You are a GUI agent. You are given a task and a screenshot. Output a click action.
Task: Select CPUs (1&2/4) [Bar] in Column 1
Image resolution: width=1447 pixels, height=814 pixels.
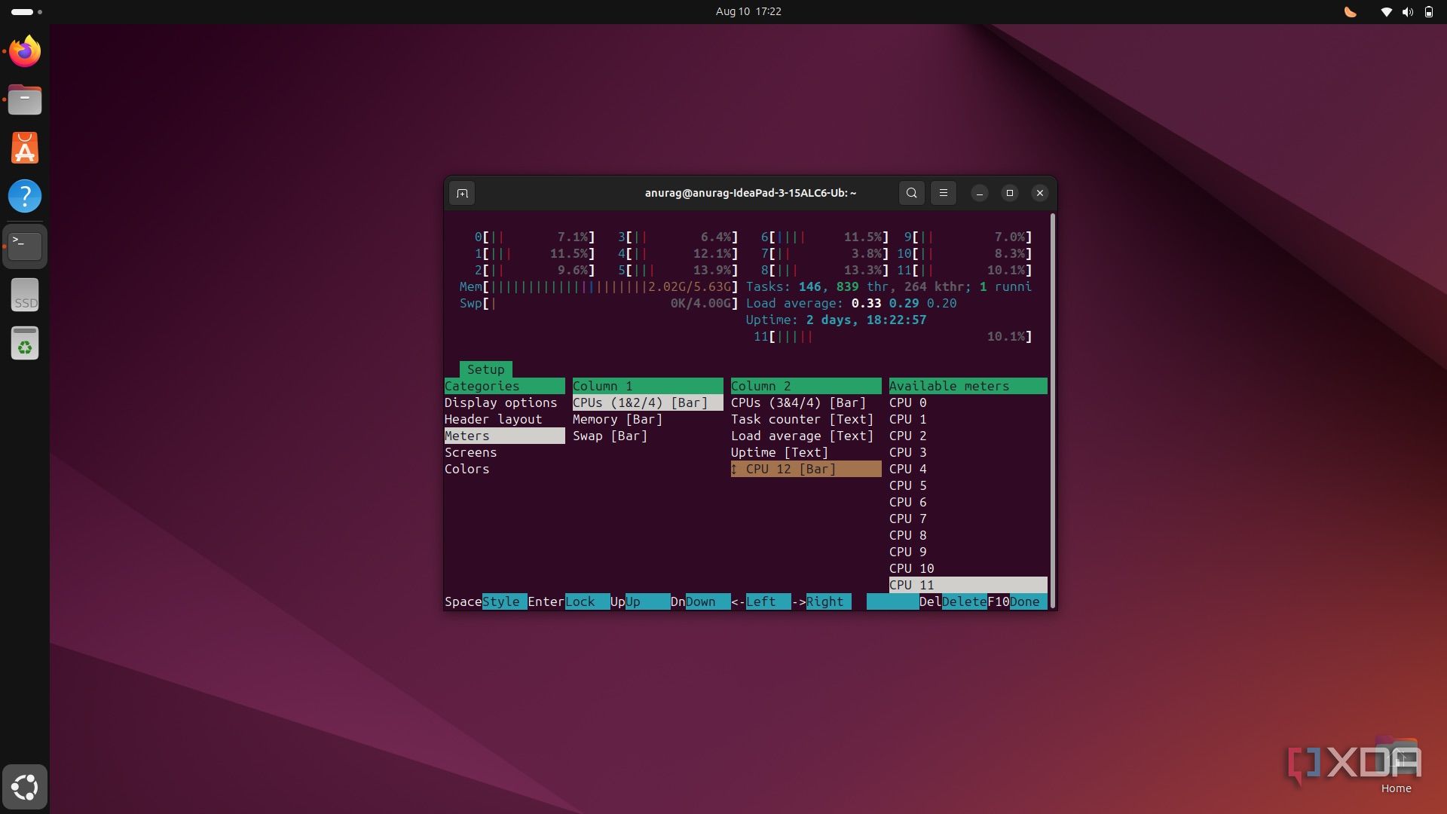648,402
